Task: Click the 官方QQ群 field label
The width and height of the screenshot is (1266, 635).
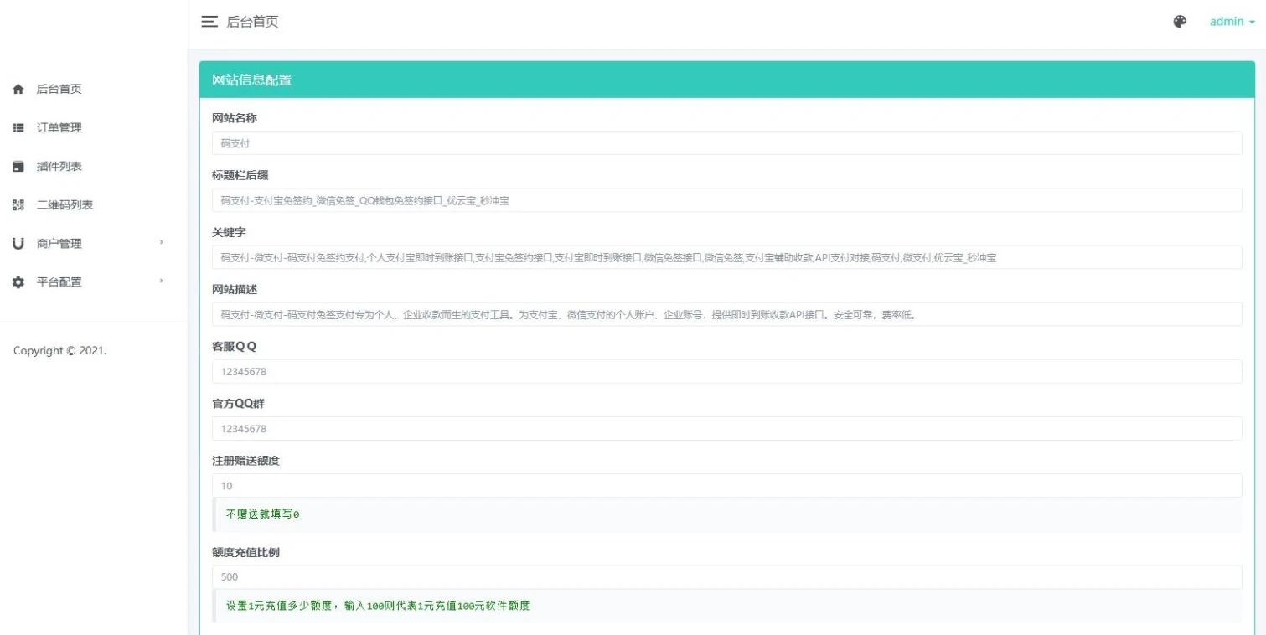Action: tap(239, 403)
